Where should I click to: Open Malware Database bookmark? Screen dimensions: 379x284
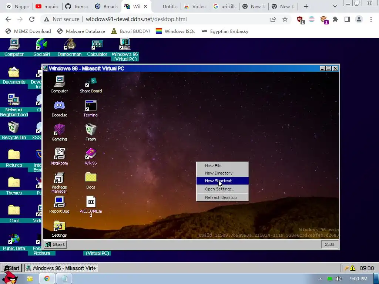coord(81,31)
